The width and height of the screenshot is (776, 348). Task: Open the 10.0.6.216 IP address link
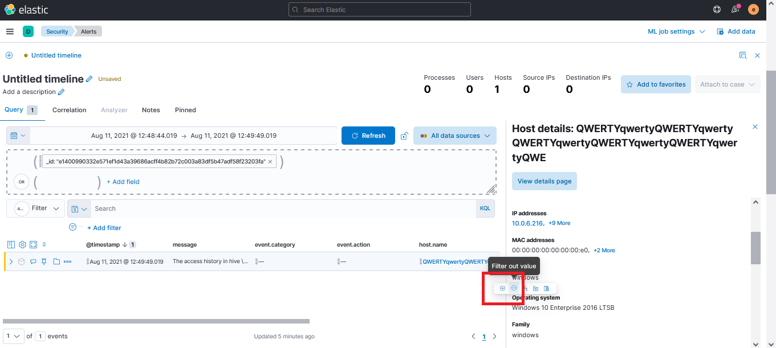pyautogui.click(x=527, y=223)
